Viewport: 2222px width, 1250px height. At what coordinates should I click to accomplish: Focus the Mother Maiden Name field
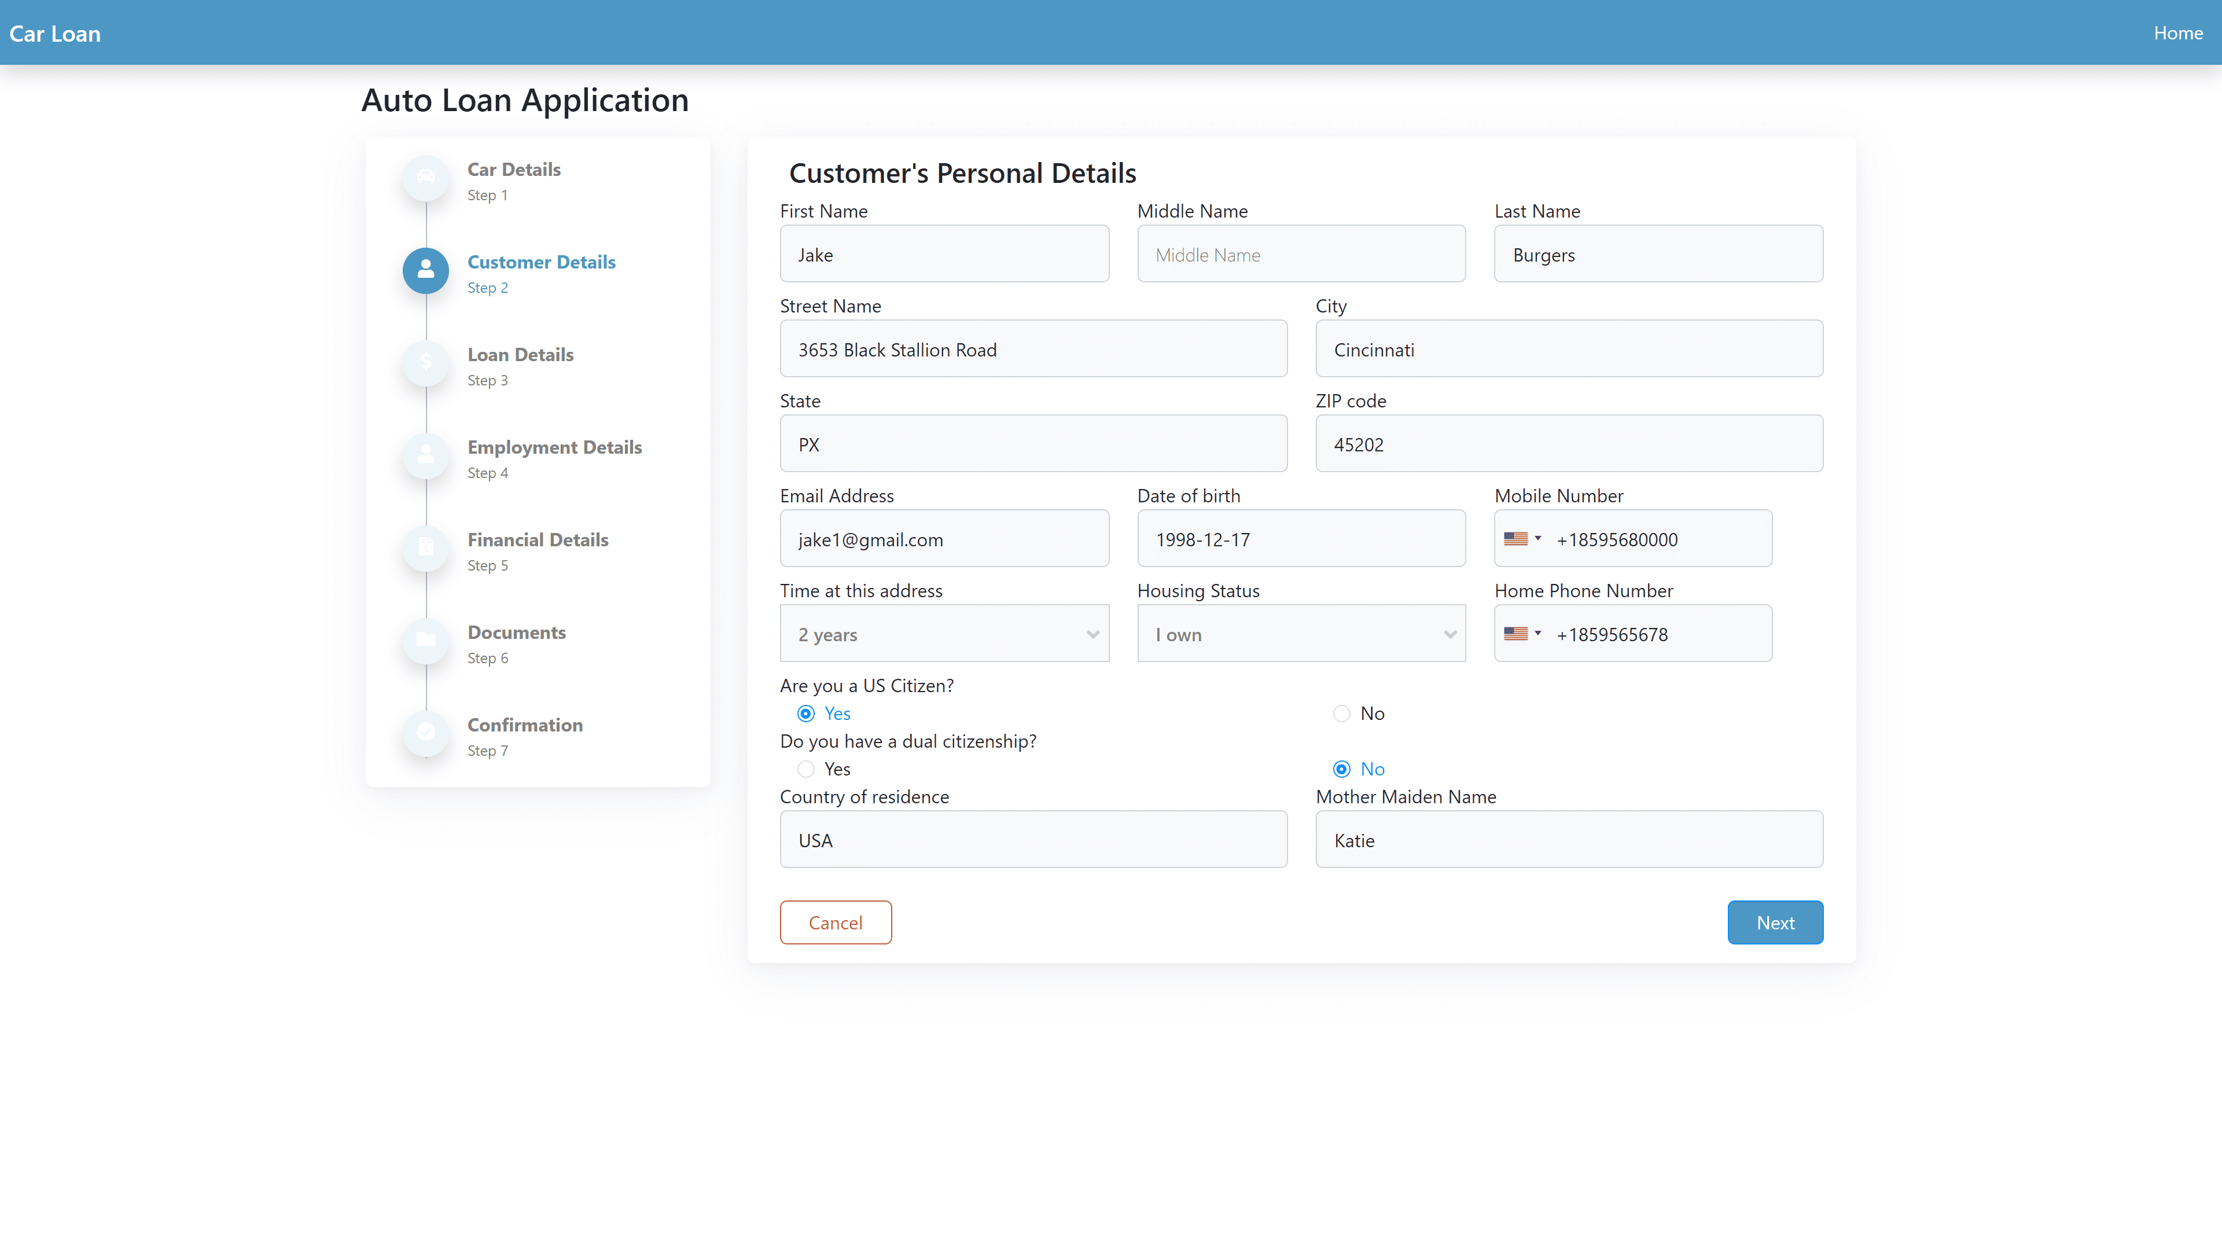click(x=1569, y=839)
